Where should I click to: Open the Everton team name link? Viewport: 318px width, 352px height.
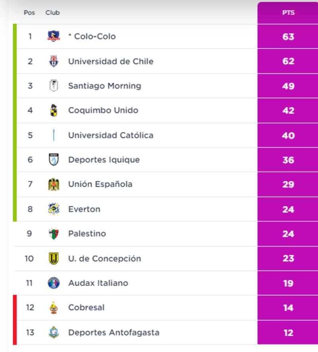pyautogui.click(x=84, y=209)
